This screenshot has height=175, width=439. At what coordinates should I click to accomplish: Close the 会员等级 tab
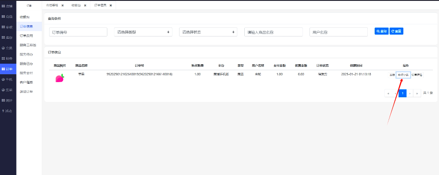point(63,5)
